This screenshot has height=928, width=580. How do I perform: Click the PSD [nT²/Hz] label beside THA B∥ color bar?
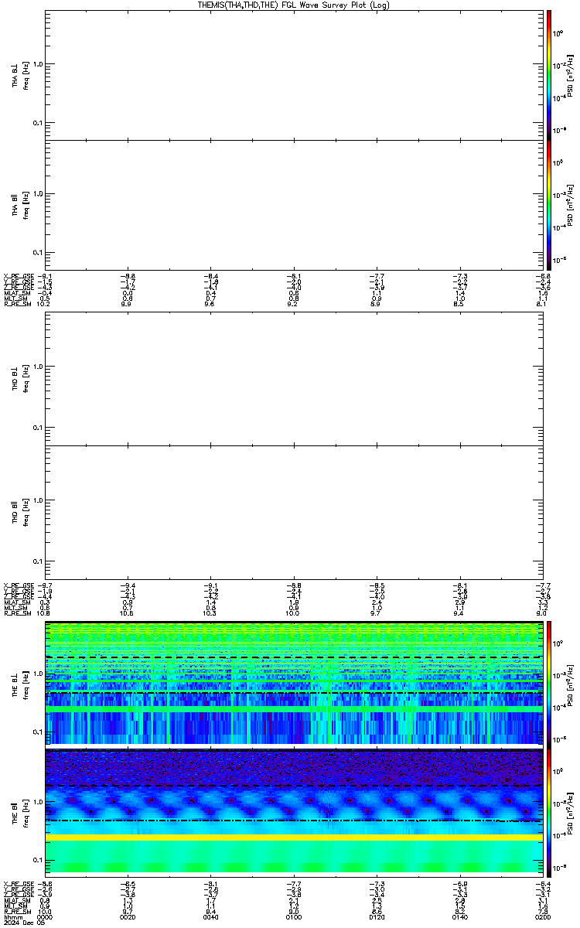click(571, 205)
